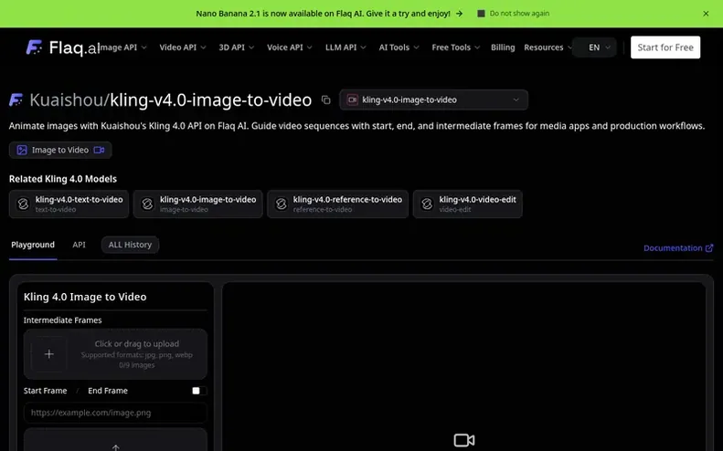Open the kling-v4.0-reference-to-video model card

[337, 204]
